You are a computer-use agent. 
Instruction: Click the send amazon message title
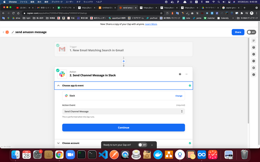[31, 32]
